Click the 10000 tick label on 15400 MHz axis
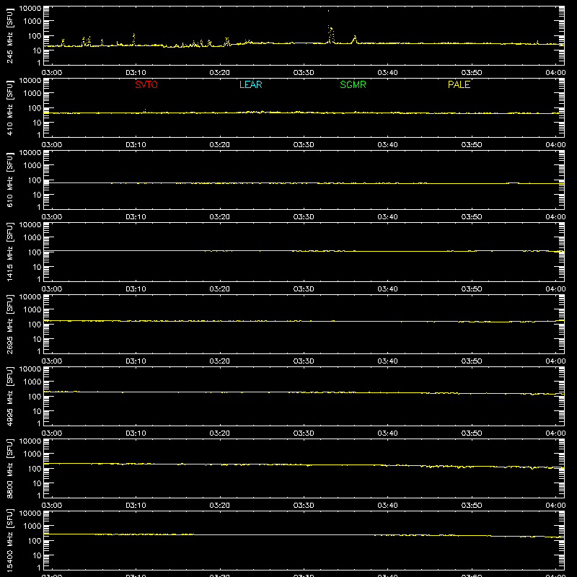 pos(30,514)
